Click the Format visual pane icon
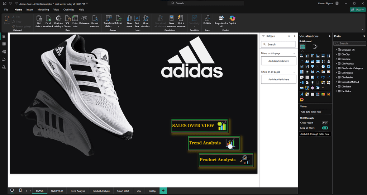367x195 pixels. click(315, 46)
